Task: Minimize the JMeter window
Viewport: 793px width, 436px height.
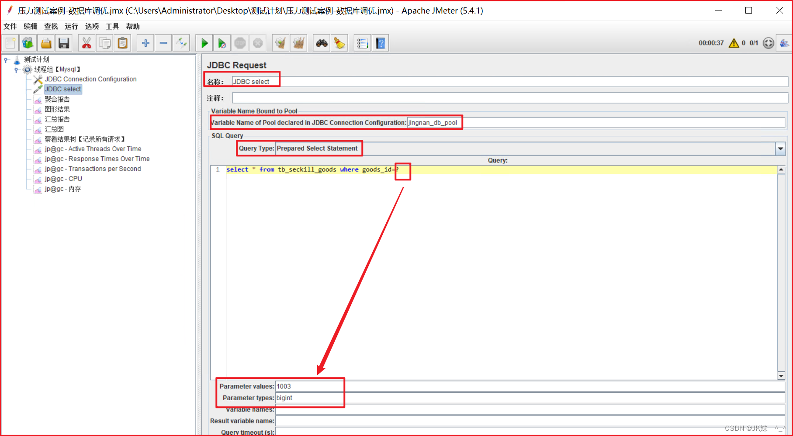Action: [718, 10]
